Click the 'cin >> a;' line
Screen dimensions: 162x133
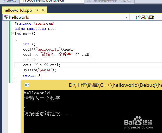[32, 60]
